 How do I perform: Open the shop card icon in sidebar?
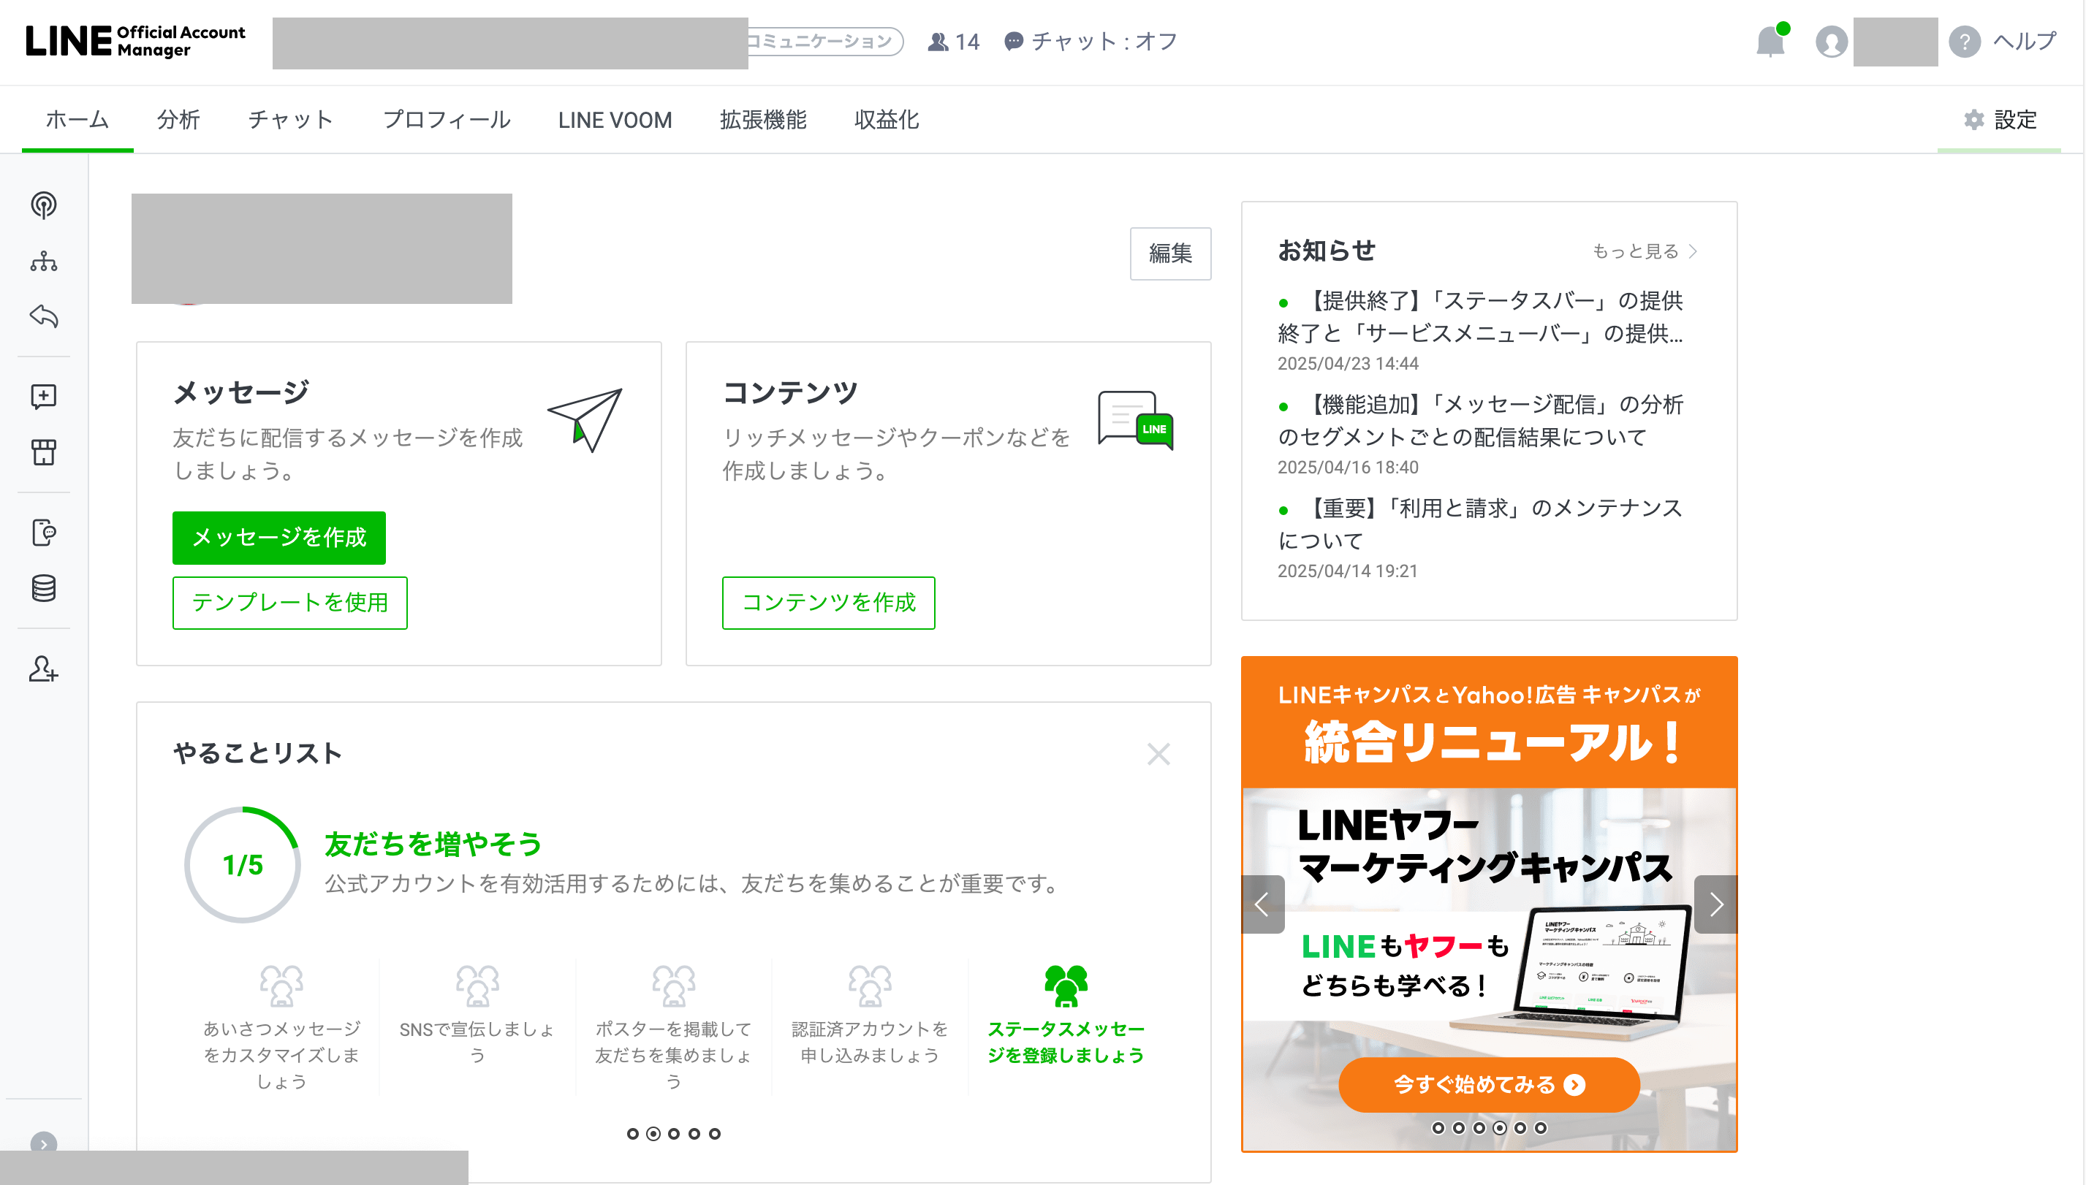point(44,452)
